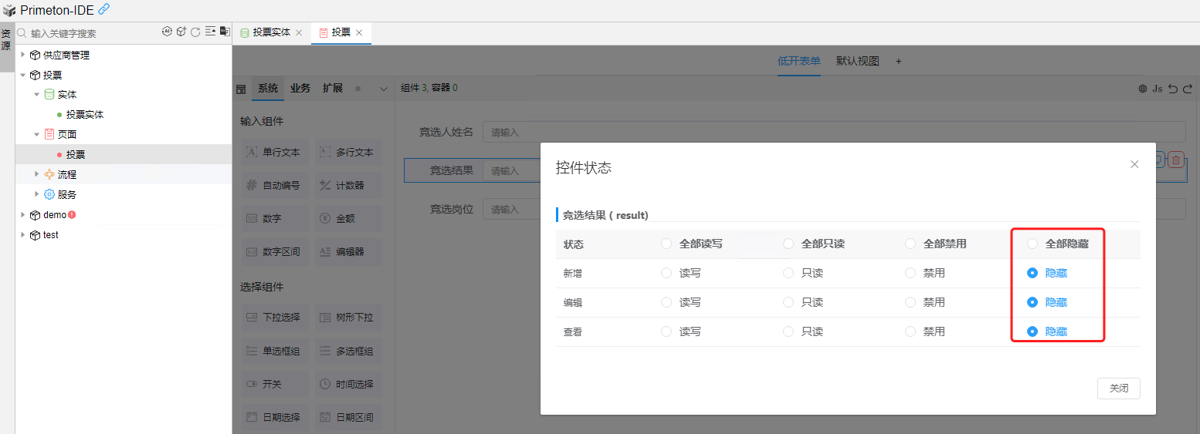1200x434 pixels.
Task: Click the 关闭 button in the dialog
Action: click(1118, 389)
